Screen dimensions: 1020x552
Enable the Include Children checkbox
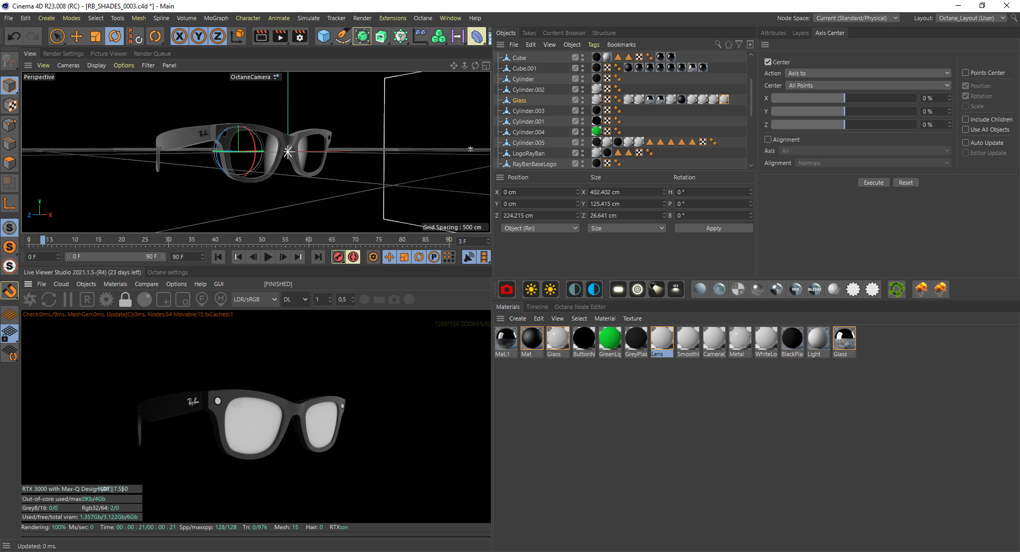tap(965, 119)
